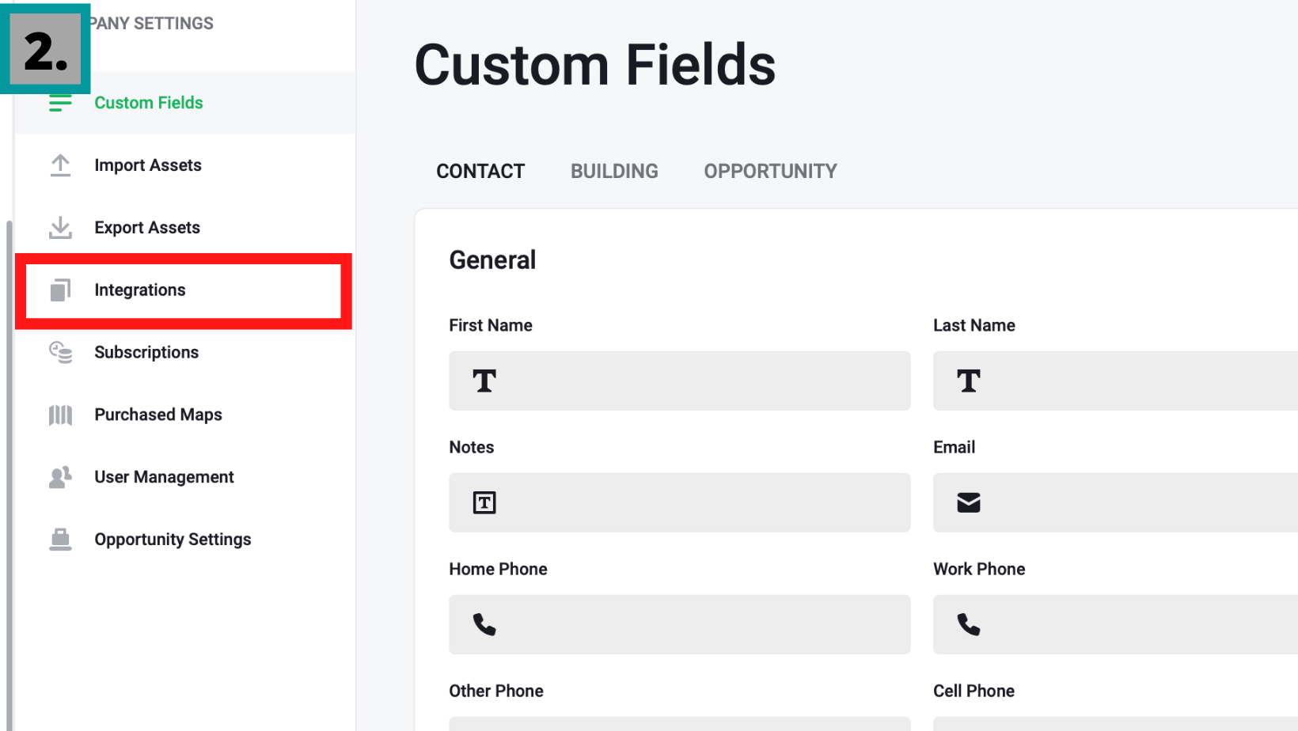
Task: Open Integrations in the sidebar
Action: (x=140, y=290)
